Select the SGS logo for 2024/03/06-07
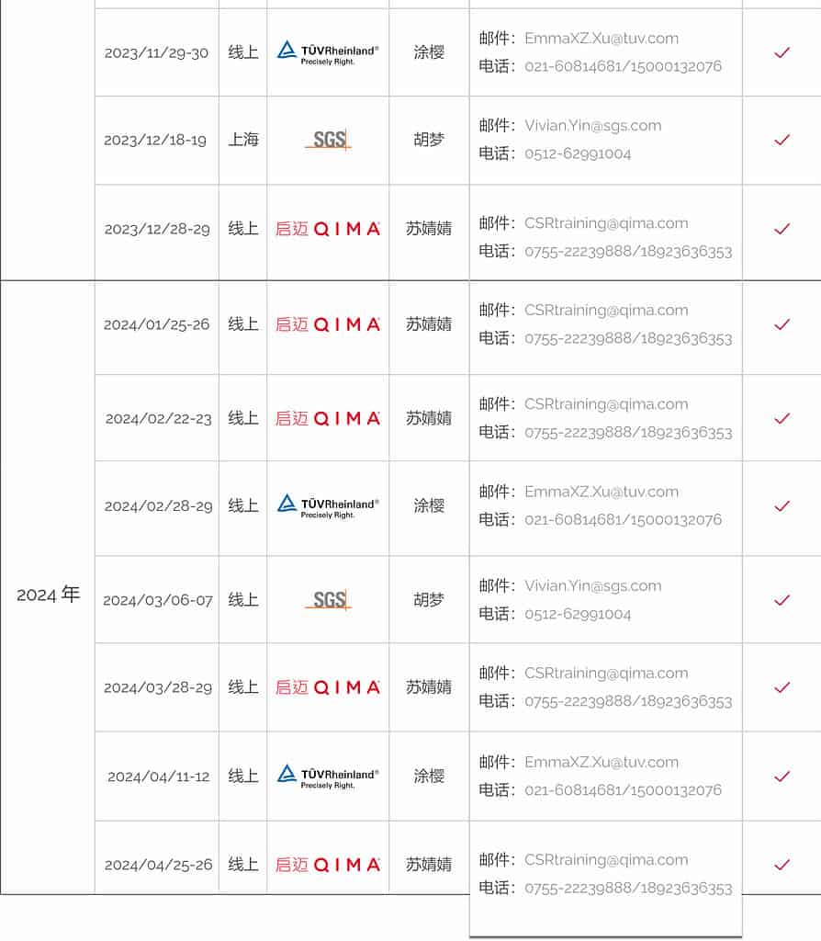Image resolution: width=821 pixels, height=941 pixels. [x=328, y=600]
